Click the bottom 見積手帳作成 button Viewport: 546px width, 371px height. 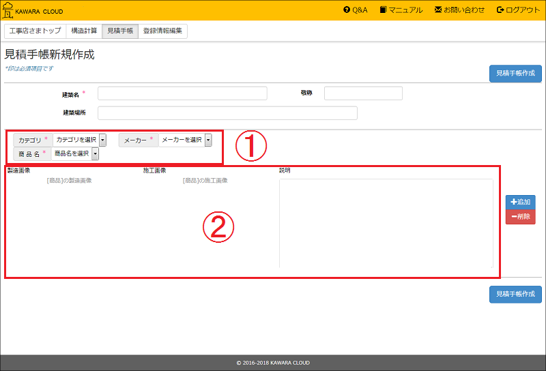click(x=515, y=294)
